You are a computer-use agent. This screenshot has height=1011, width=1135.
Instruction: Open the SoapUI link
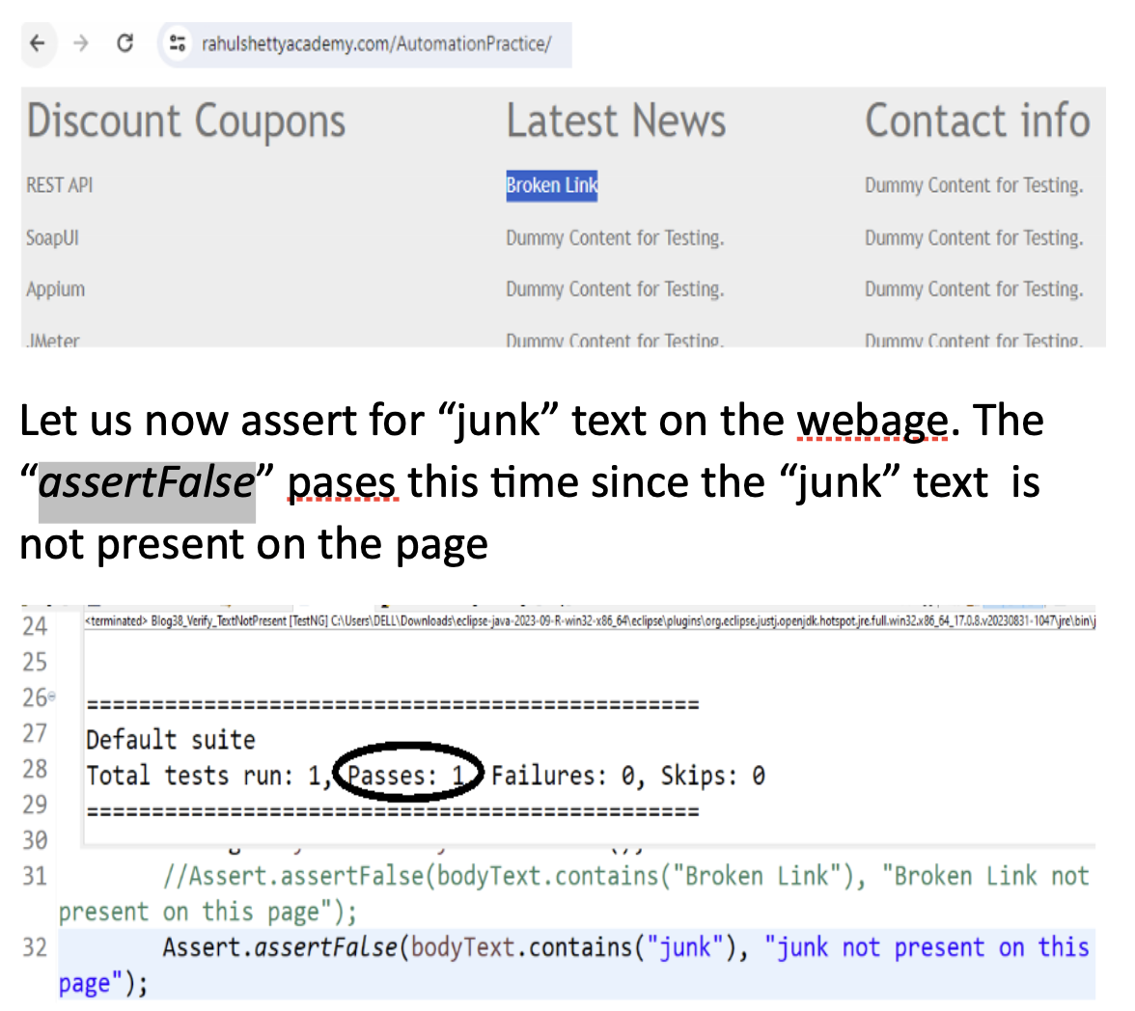[52, 237]
